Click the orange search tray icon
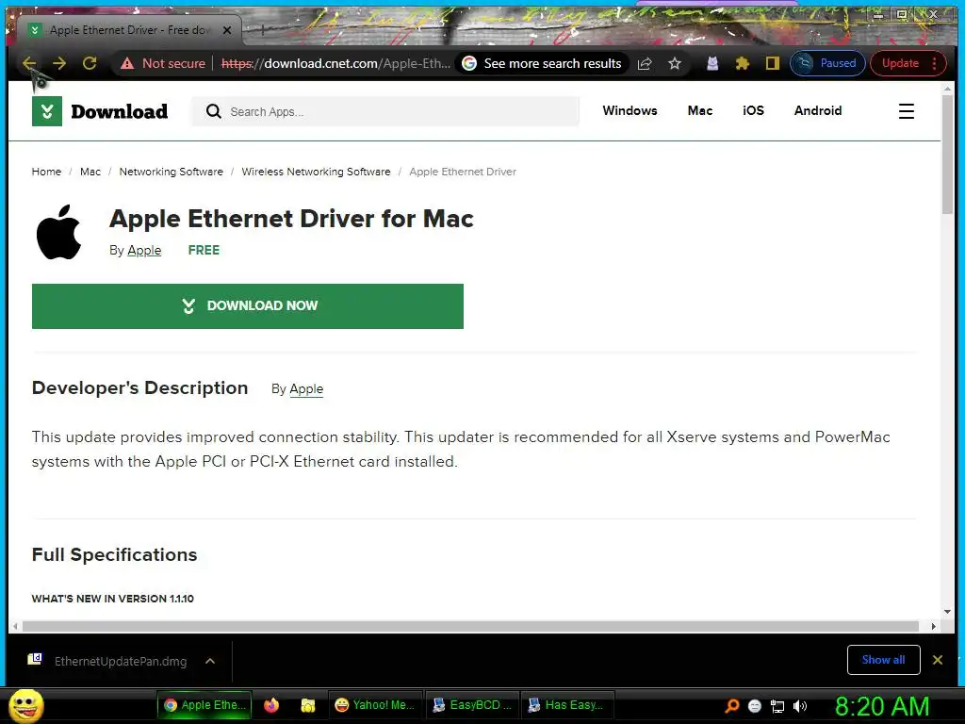The height and width of the screenshot is (724, 965). pos(732,706)
